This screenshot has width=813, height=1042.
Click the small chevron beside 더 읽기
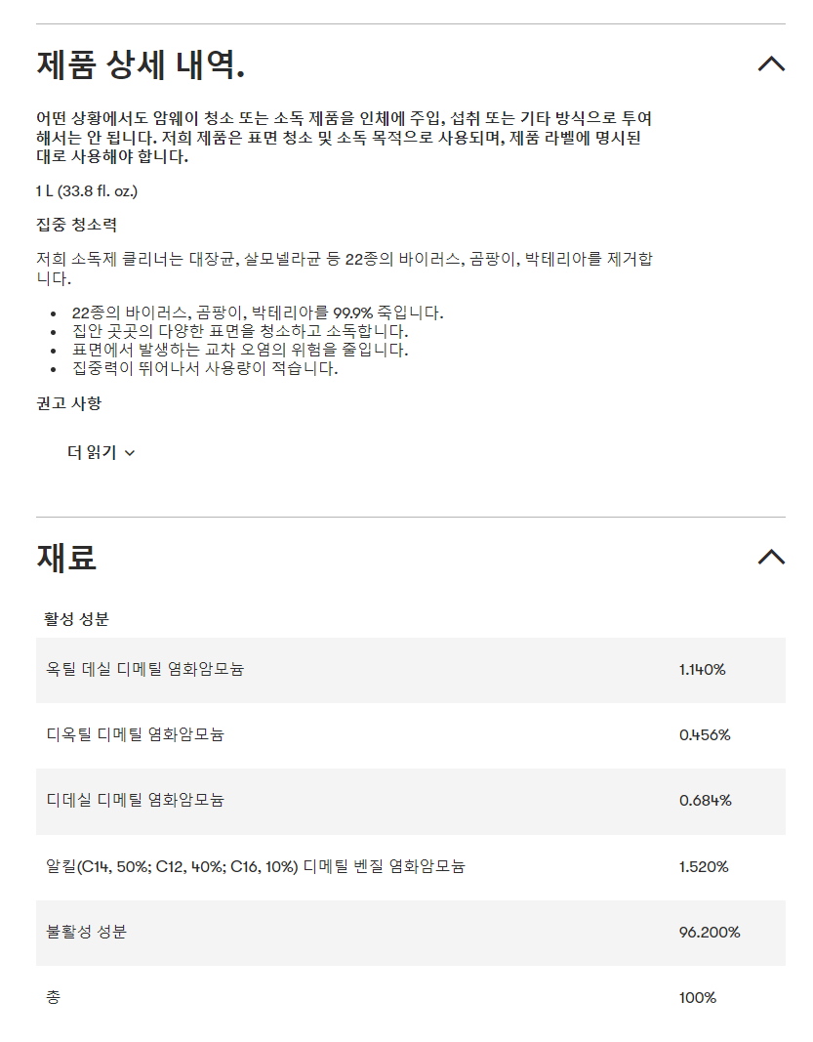(x=131, y=453)
